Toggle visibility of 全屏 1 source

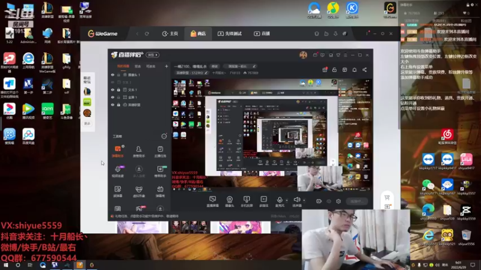[x=112, y=97]
